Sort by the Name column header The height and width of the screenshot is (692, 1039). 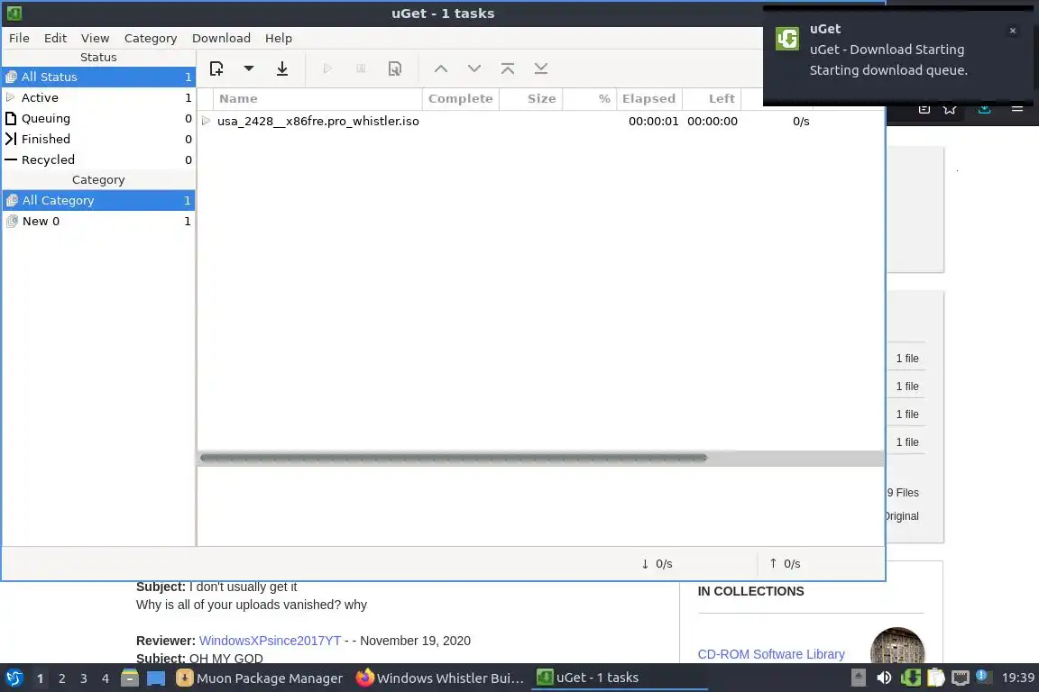317,99
